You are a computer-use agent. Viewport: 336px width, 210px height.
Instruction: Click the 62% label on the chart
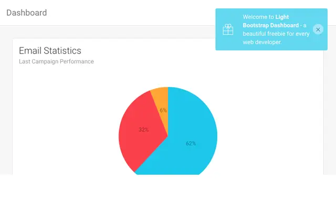191,143
